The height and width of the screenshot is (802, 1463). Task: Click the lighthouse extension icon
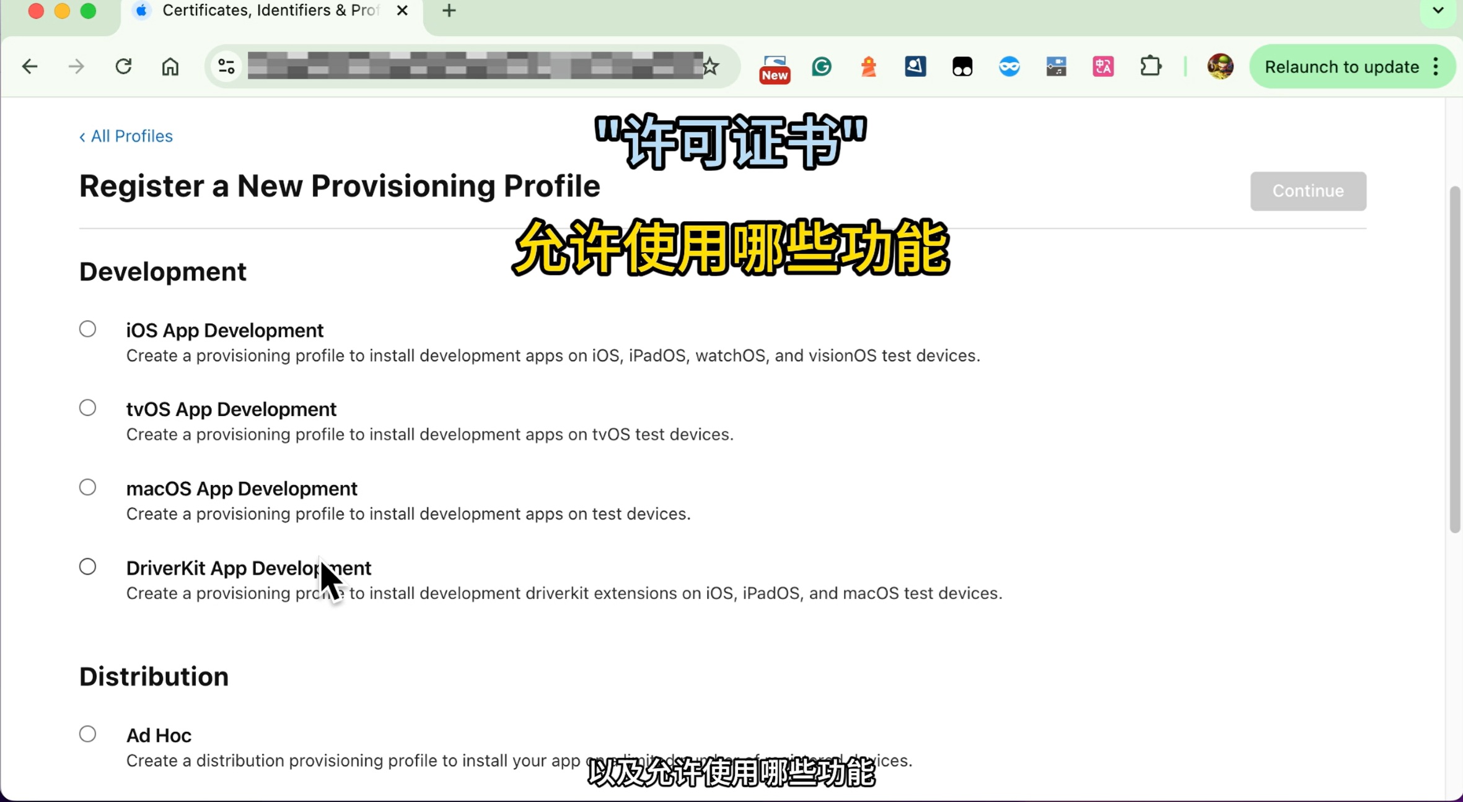point(868,66)
